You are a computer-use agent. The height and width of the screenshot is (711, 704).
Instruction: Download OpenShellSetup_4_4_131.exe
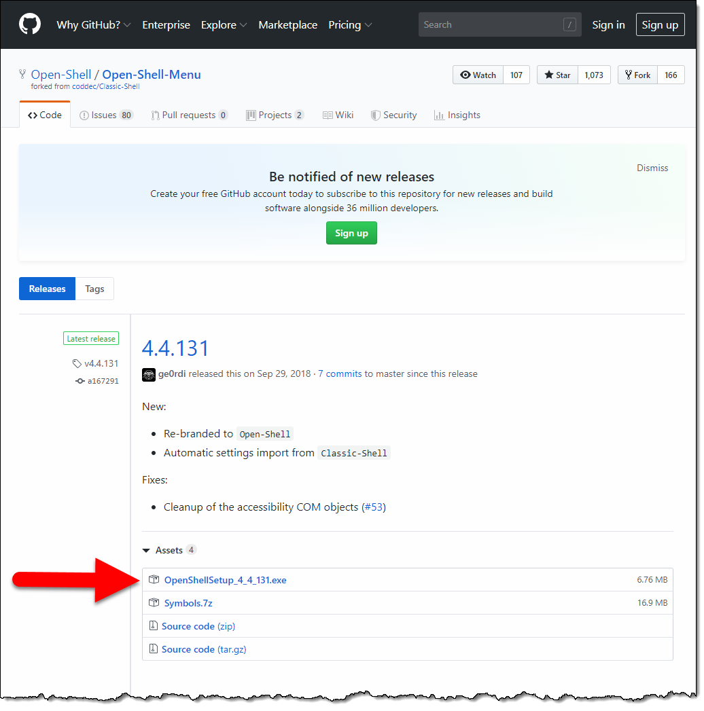(226, 580)
